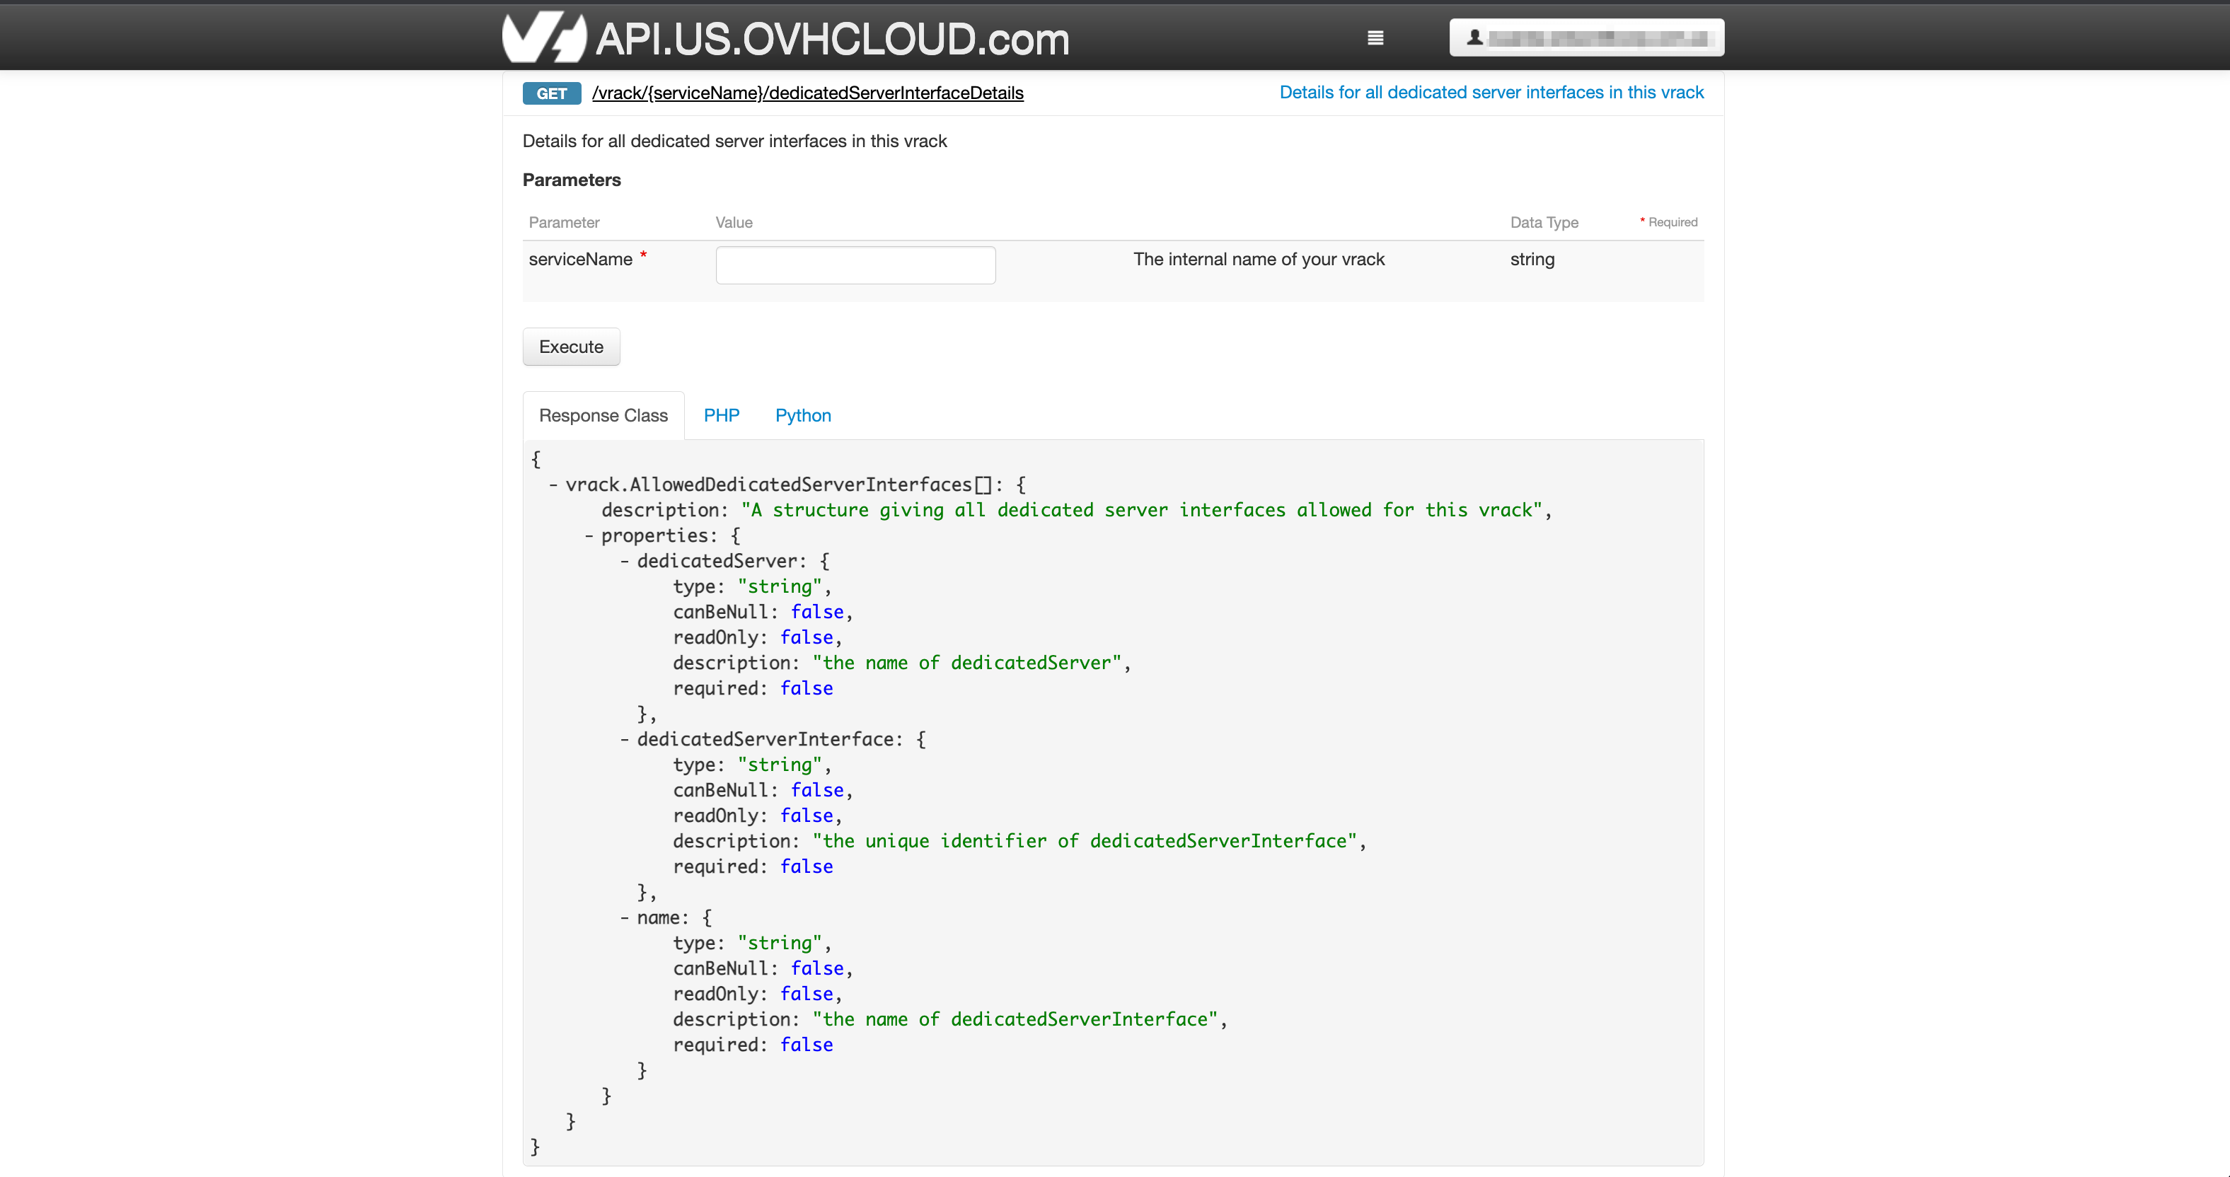Click the serviceName parameter label
The width and height of the screenshot is (2230, 1177).
click(581, 260)
